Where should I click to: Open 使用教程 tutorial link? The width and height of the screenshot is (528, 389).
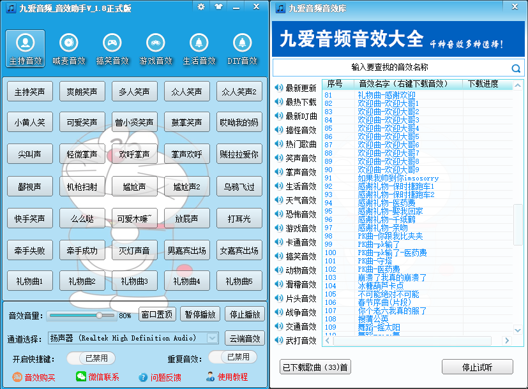227,377
